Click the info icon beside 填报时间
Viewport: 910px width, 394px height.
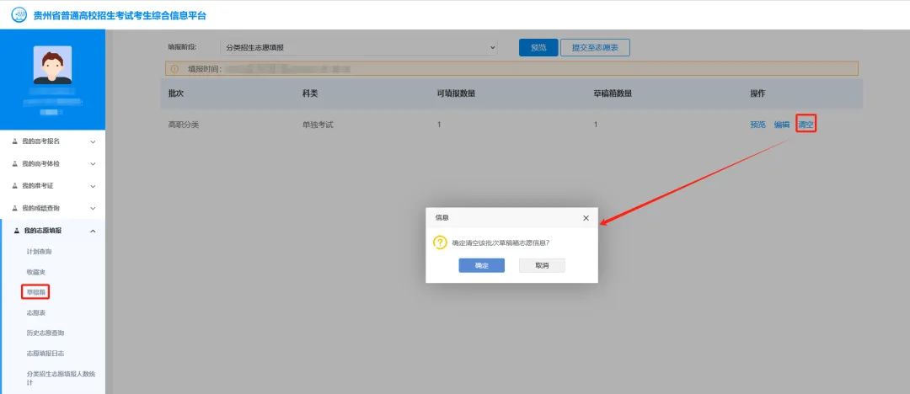coord(174,69)
